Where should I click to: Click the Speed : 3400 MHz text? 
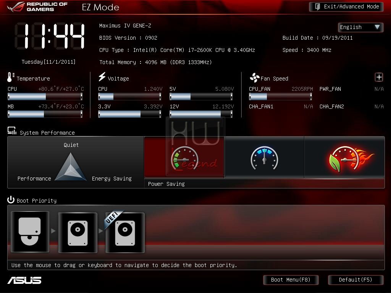tap(307, 50)
